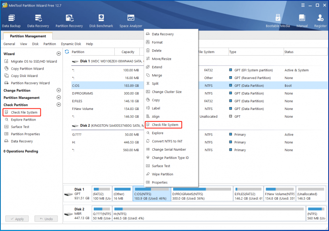
Task: Select the D:PROGRAMS block in disk map
Action: click(x=202, y=194)
